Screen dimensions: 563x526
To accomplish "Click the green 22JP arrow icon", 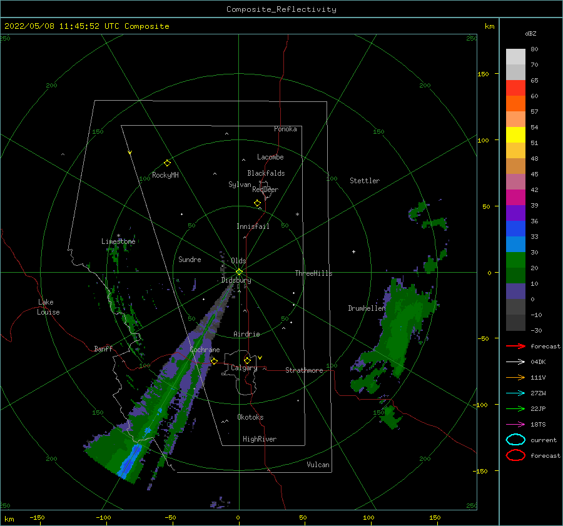I will 515,408.
